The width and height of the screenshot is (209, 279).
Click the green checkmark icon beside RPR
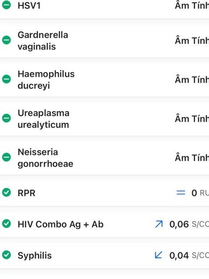coord(6,193)
